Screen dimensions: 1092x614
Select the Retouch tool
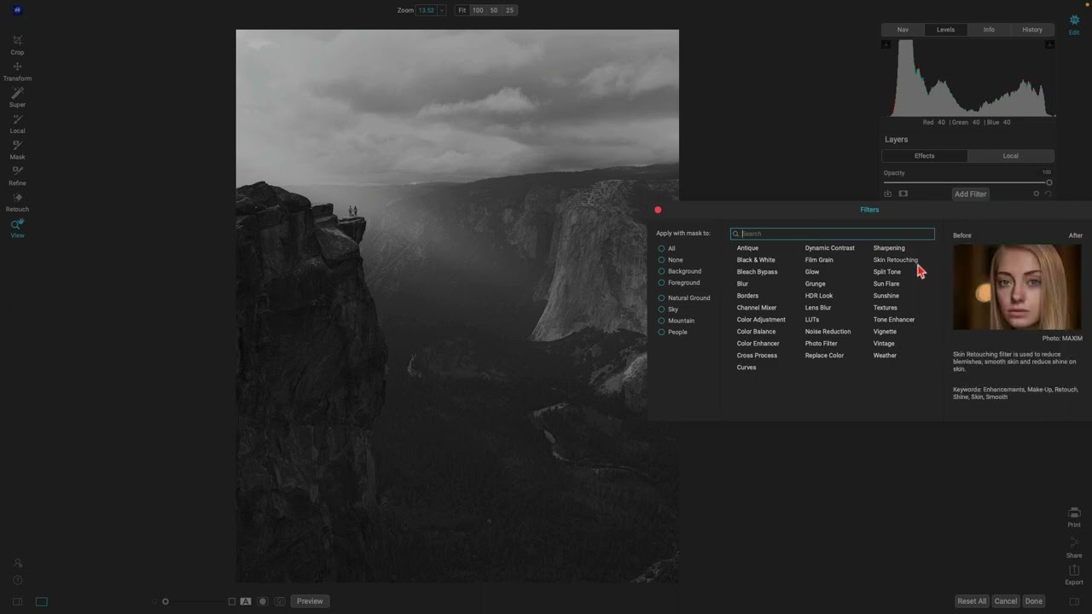(x=17, y=202)
